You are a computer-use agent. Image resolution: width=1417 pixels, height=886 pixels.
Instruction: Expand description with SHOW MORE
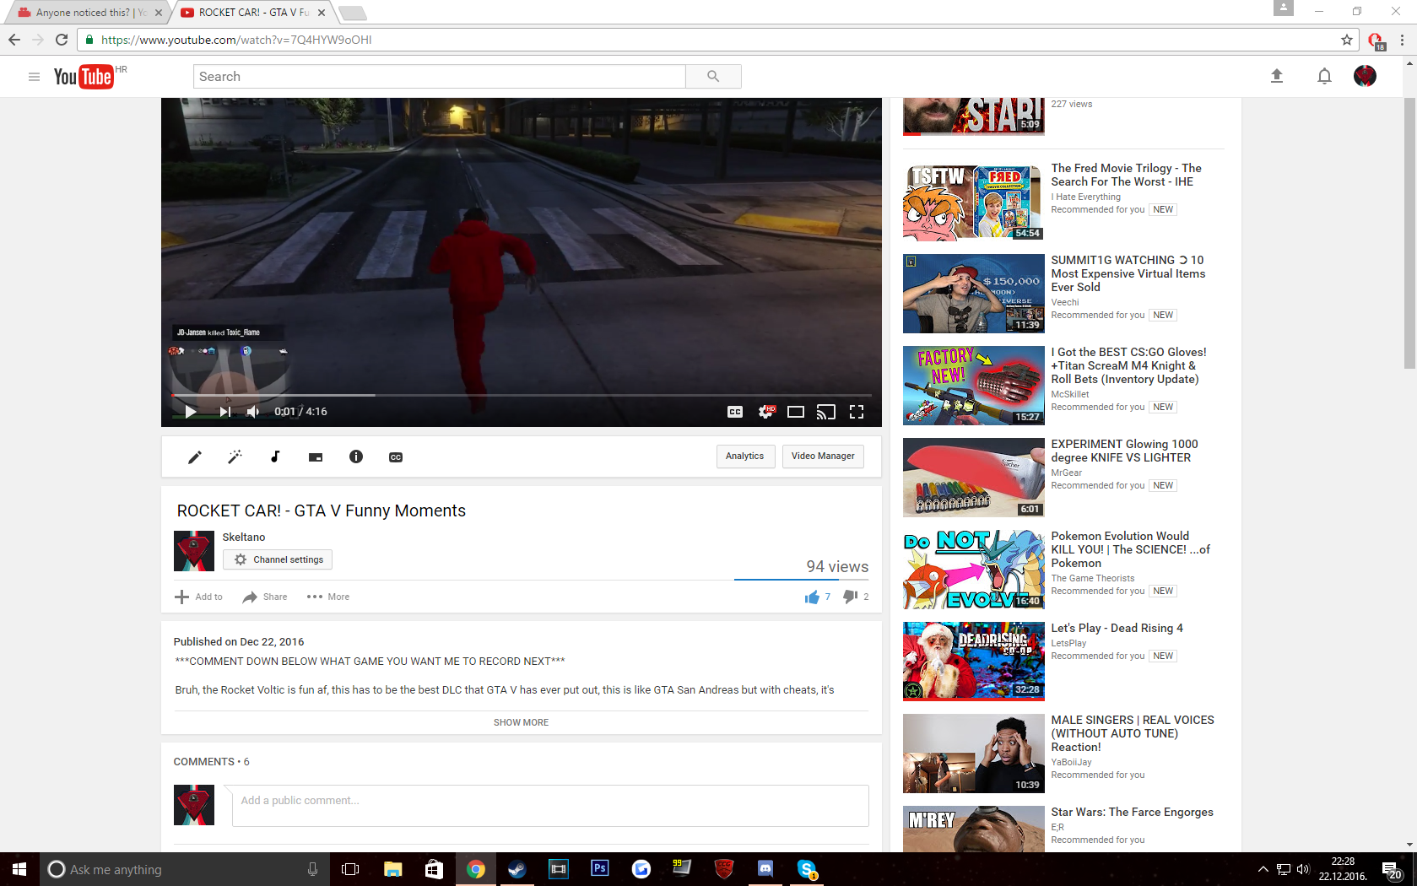point(522,722)
